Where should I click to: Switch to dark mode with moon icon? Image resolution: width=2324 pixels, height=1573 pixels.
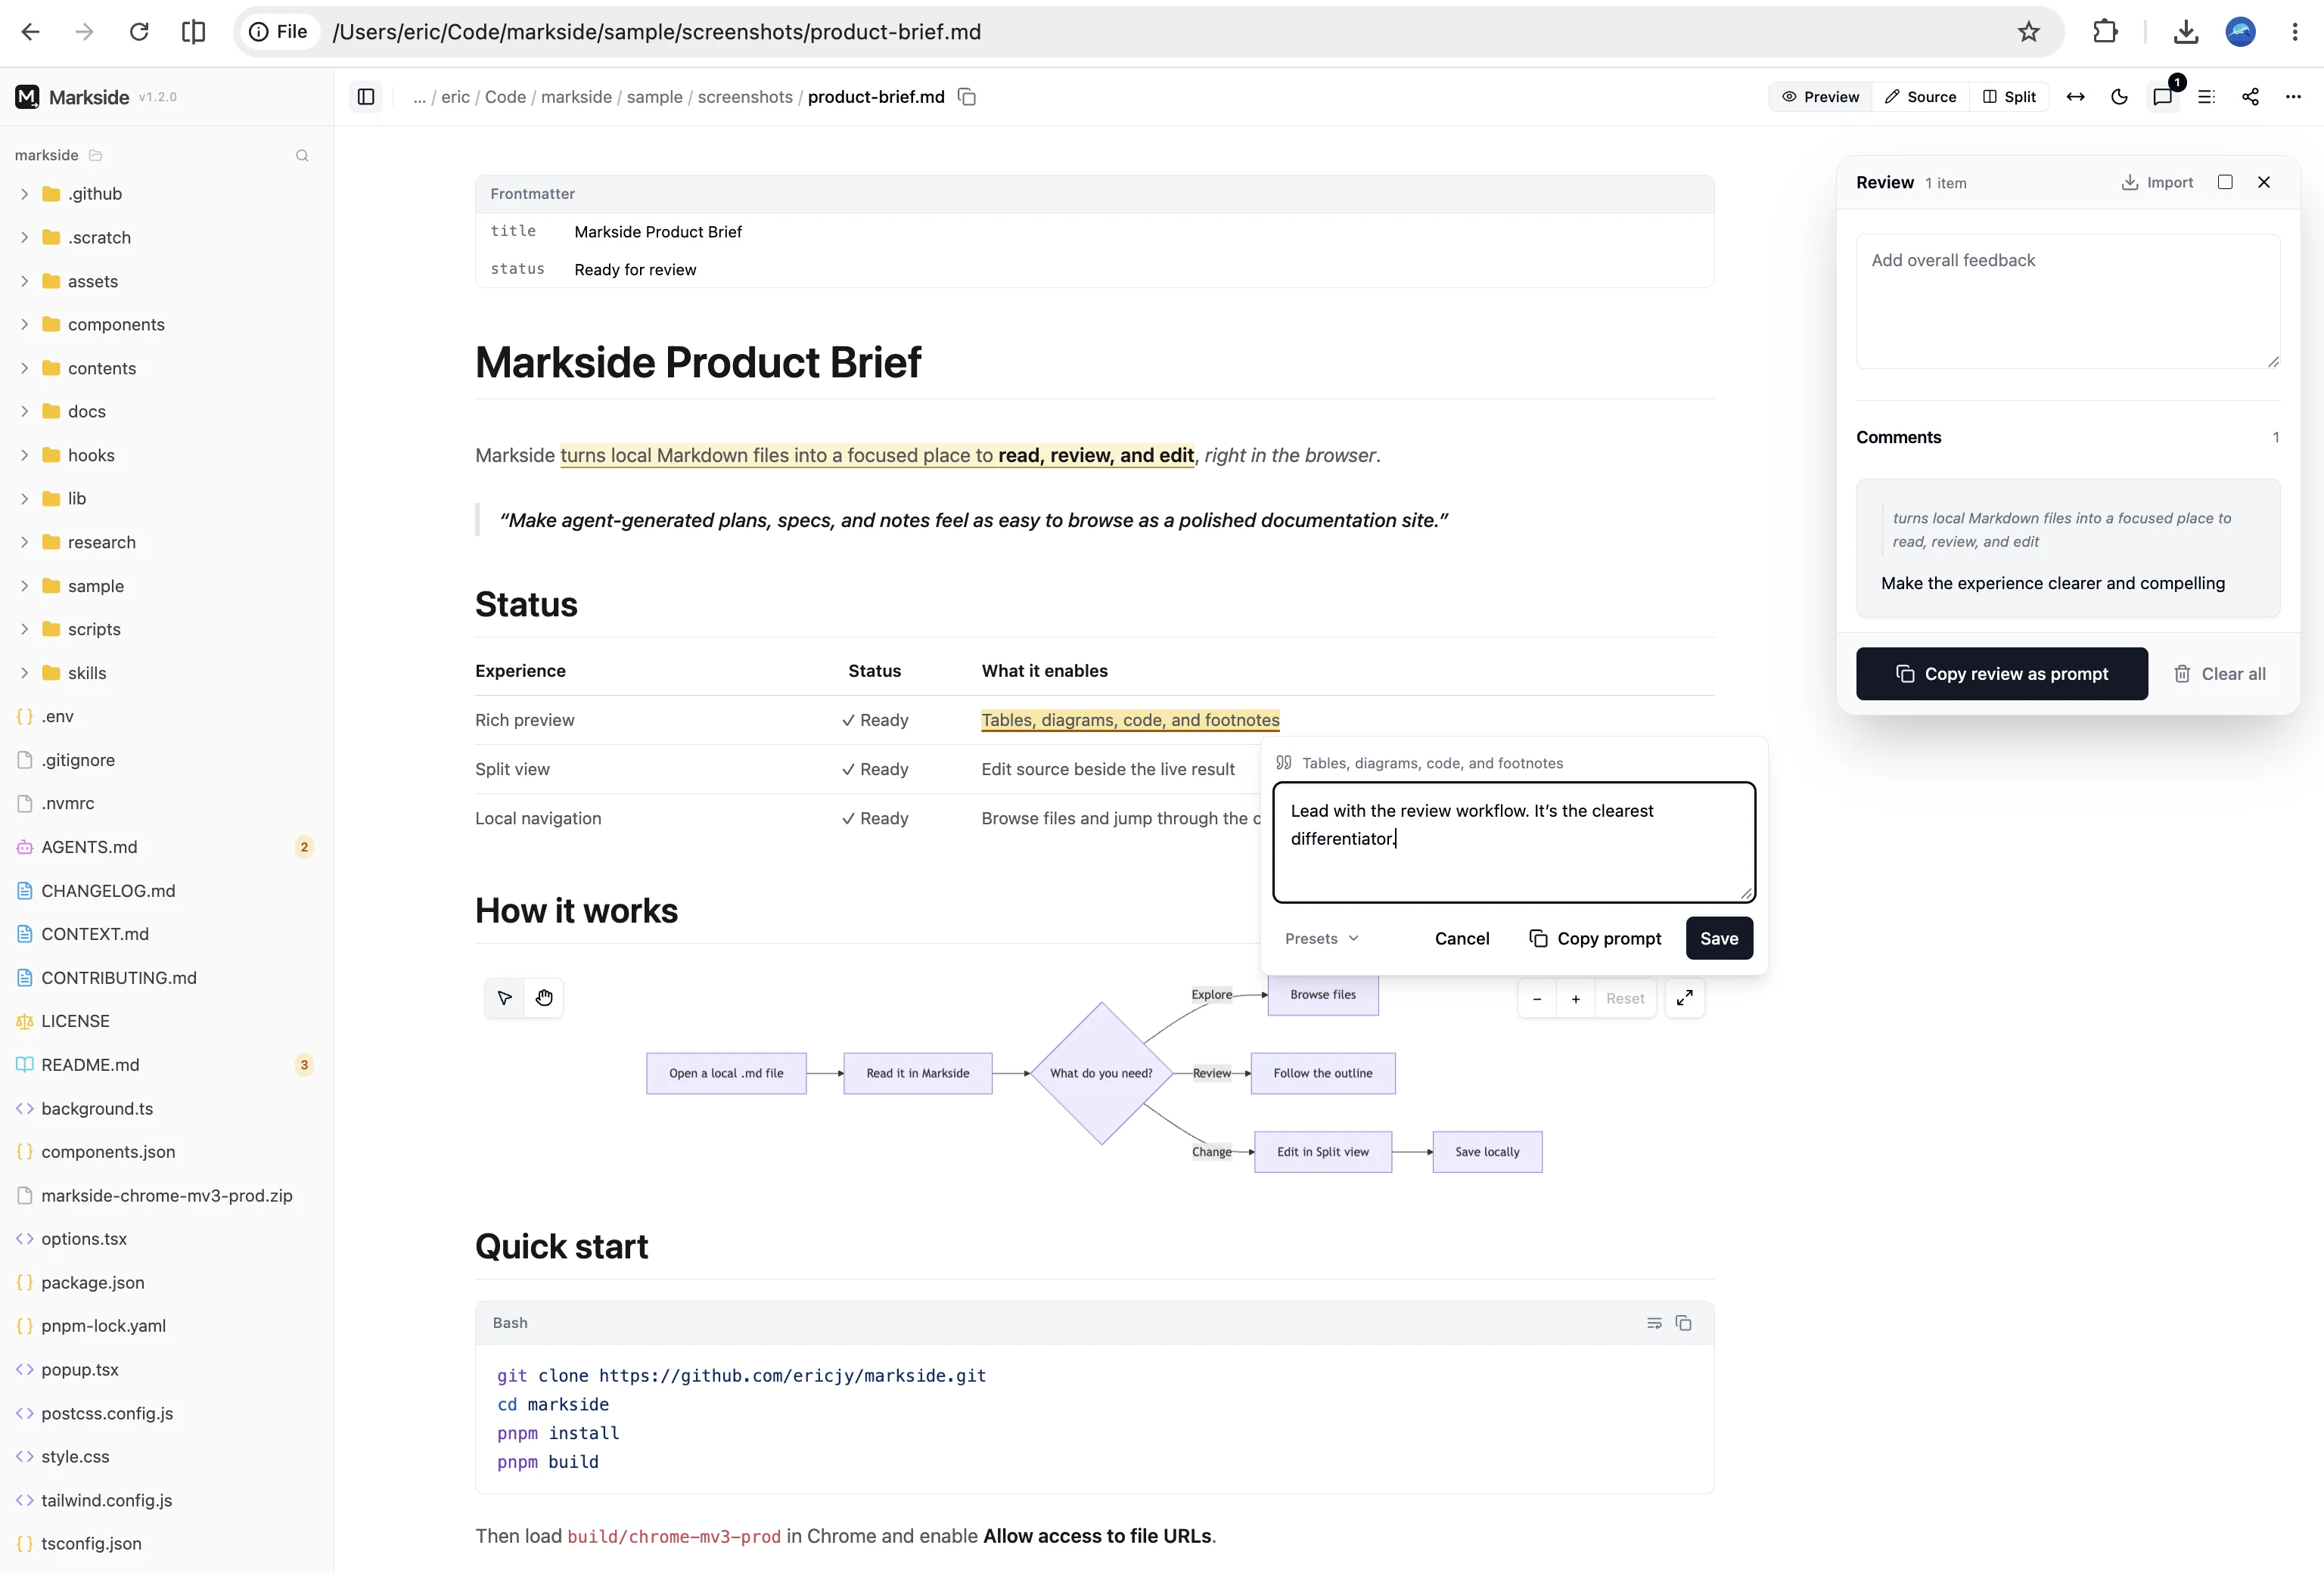(x=2119, y=97)
